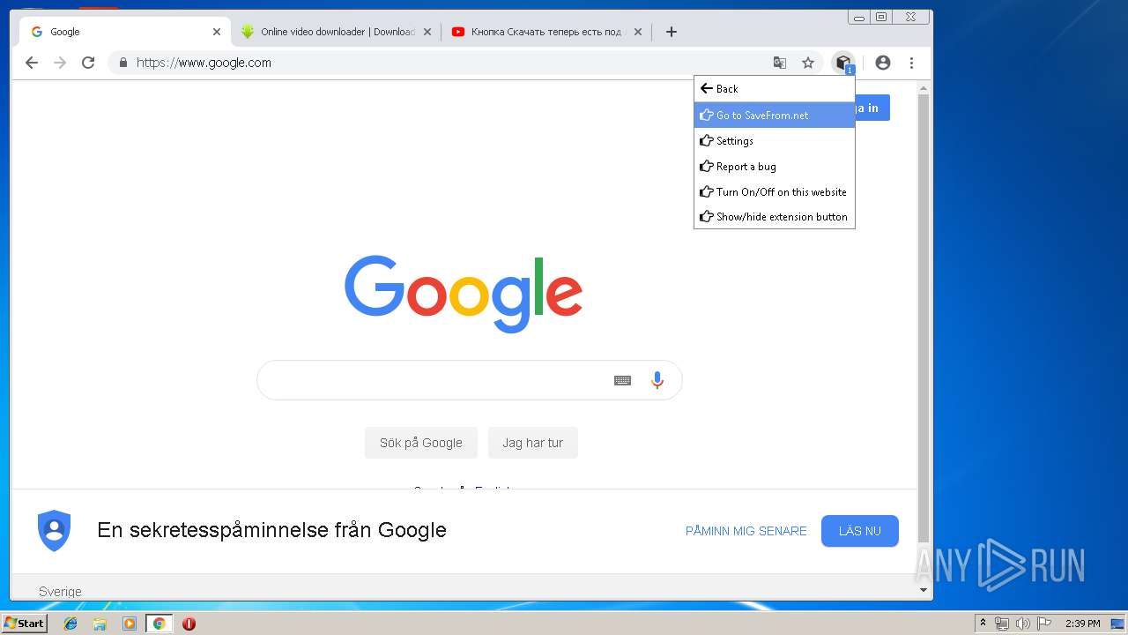Open the media player taskbar icon
The width and height of the screenshot is (1128, 635).
[x=130, y=624]
